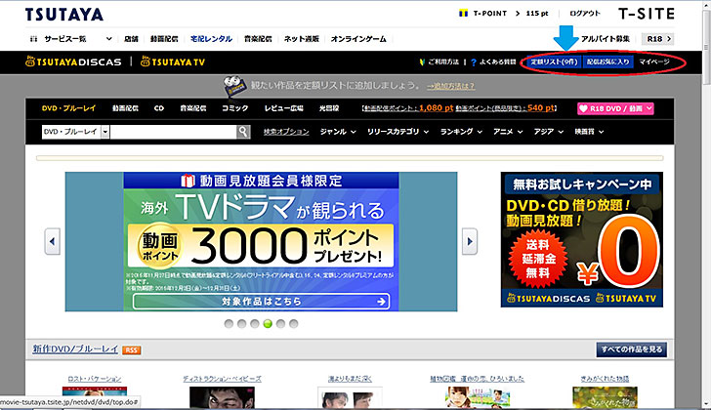
Task: Click the search magnifier button
Action: tap(243, 132)
